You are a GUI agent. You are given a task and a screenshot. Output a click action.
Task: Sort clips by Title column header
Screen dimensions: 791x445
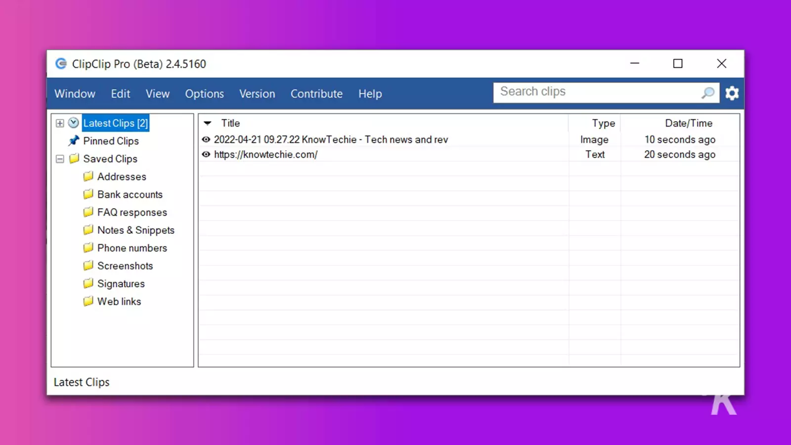click(230, 123)
